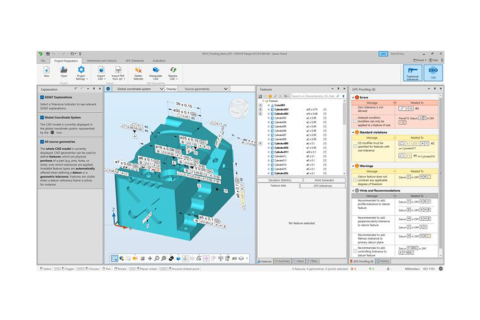Pin the GPS Proofing panel
This screenshot has width=480, height=320.
(x=435, y=89)
